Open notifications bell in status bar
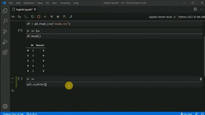The width and height of the screenshot is (205, 115). 202,114
